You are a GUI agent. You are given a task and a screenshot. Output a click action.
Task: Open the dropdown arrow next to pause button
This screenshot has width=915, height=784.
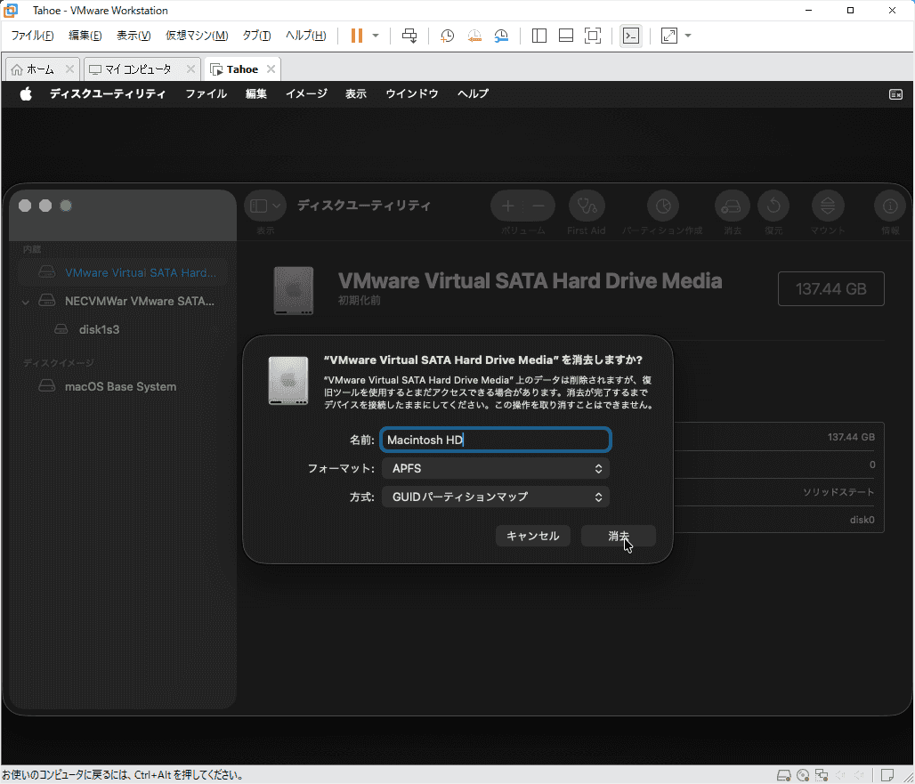click(x=376, y=36)
